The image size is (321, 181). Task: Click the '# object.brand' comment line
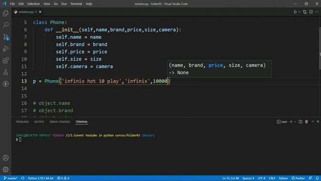point(53,111)
